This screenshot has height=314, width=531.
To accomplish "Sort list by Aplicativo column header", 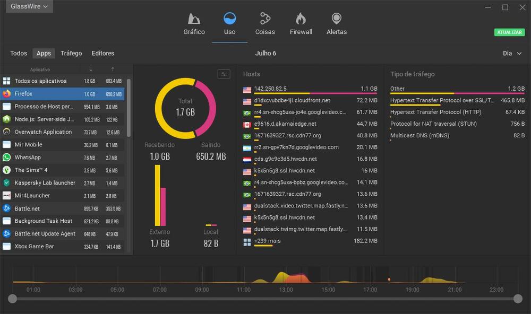I will click(x=40, y=69).
